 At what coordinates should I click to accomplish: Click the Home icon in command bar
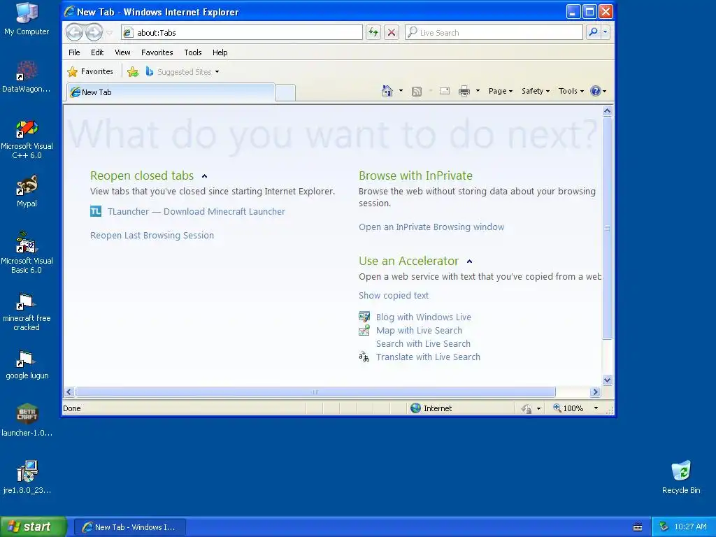coord(387,91)
